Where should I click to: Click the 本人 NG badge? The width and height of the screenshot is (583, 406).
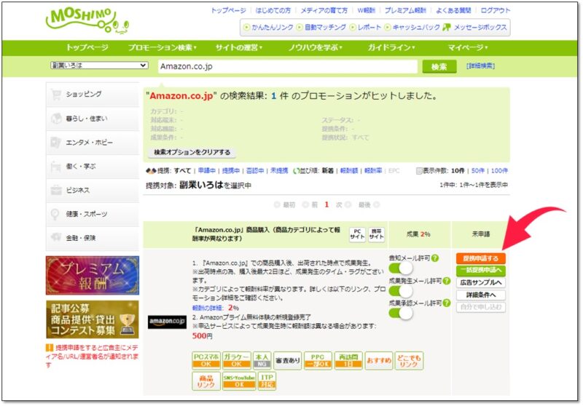(x=262, y=360)
